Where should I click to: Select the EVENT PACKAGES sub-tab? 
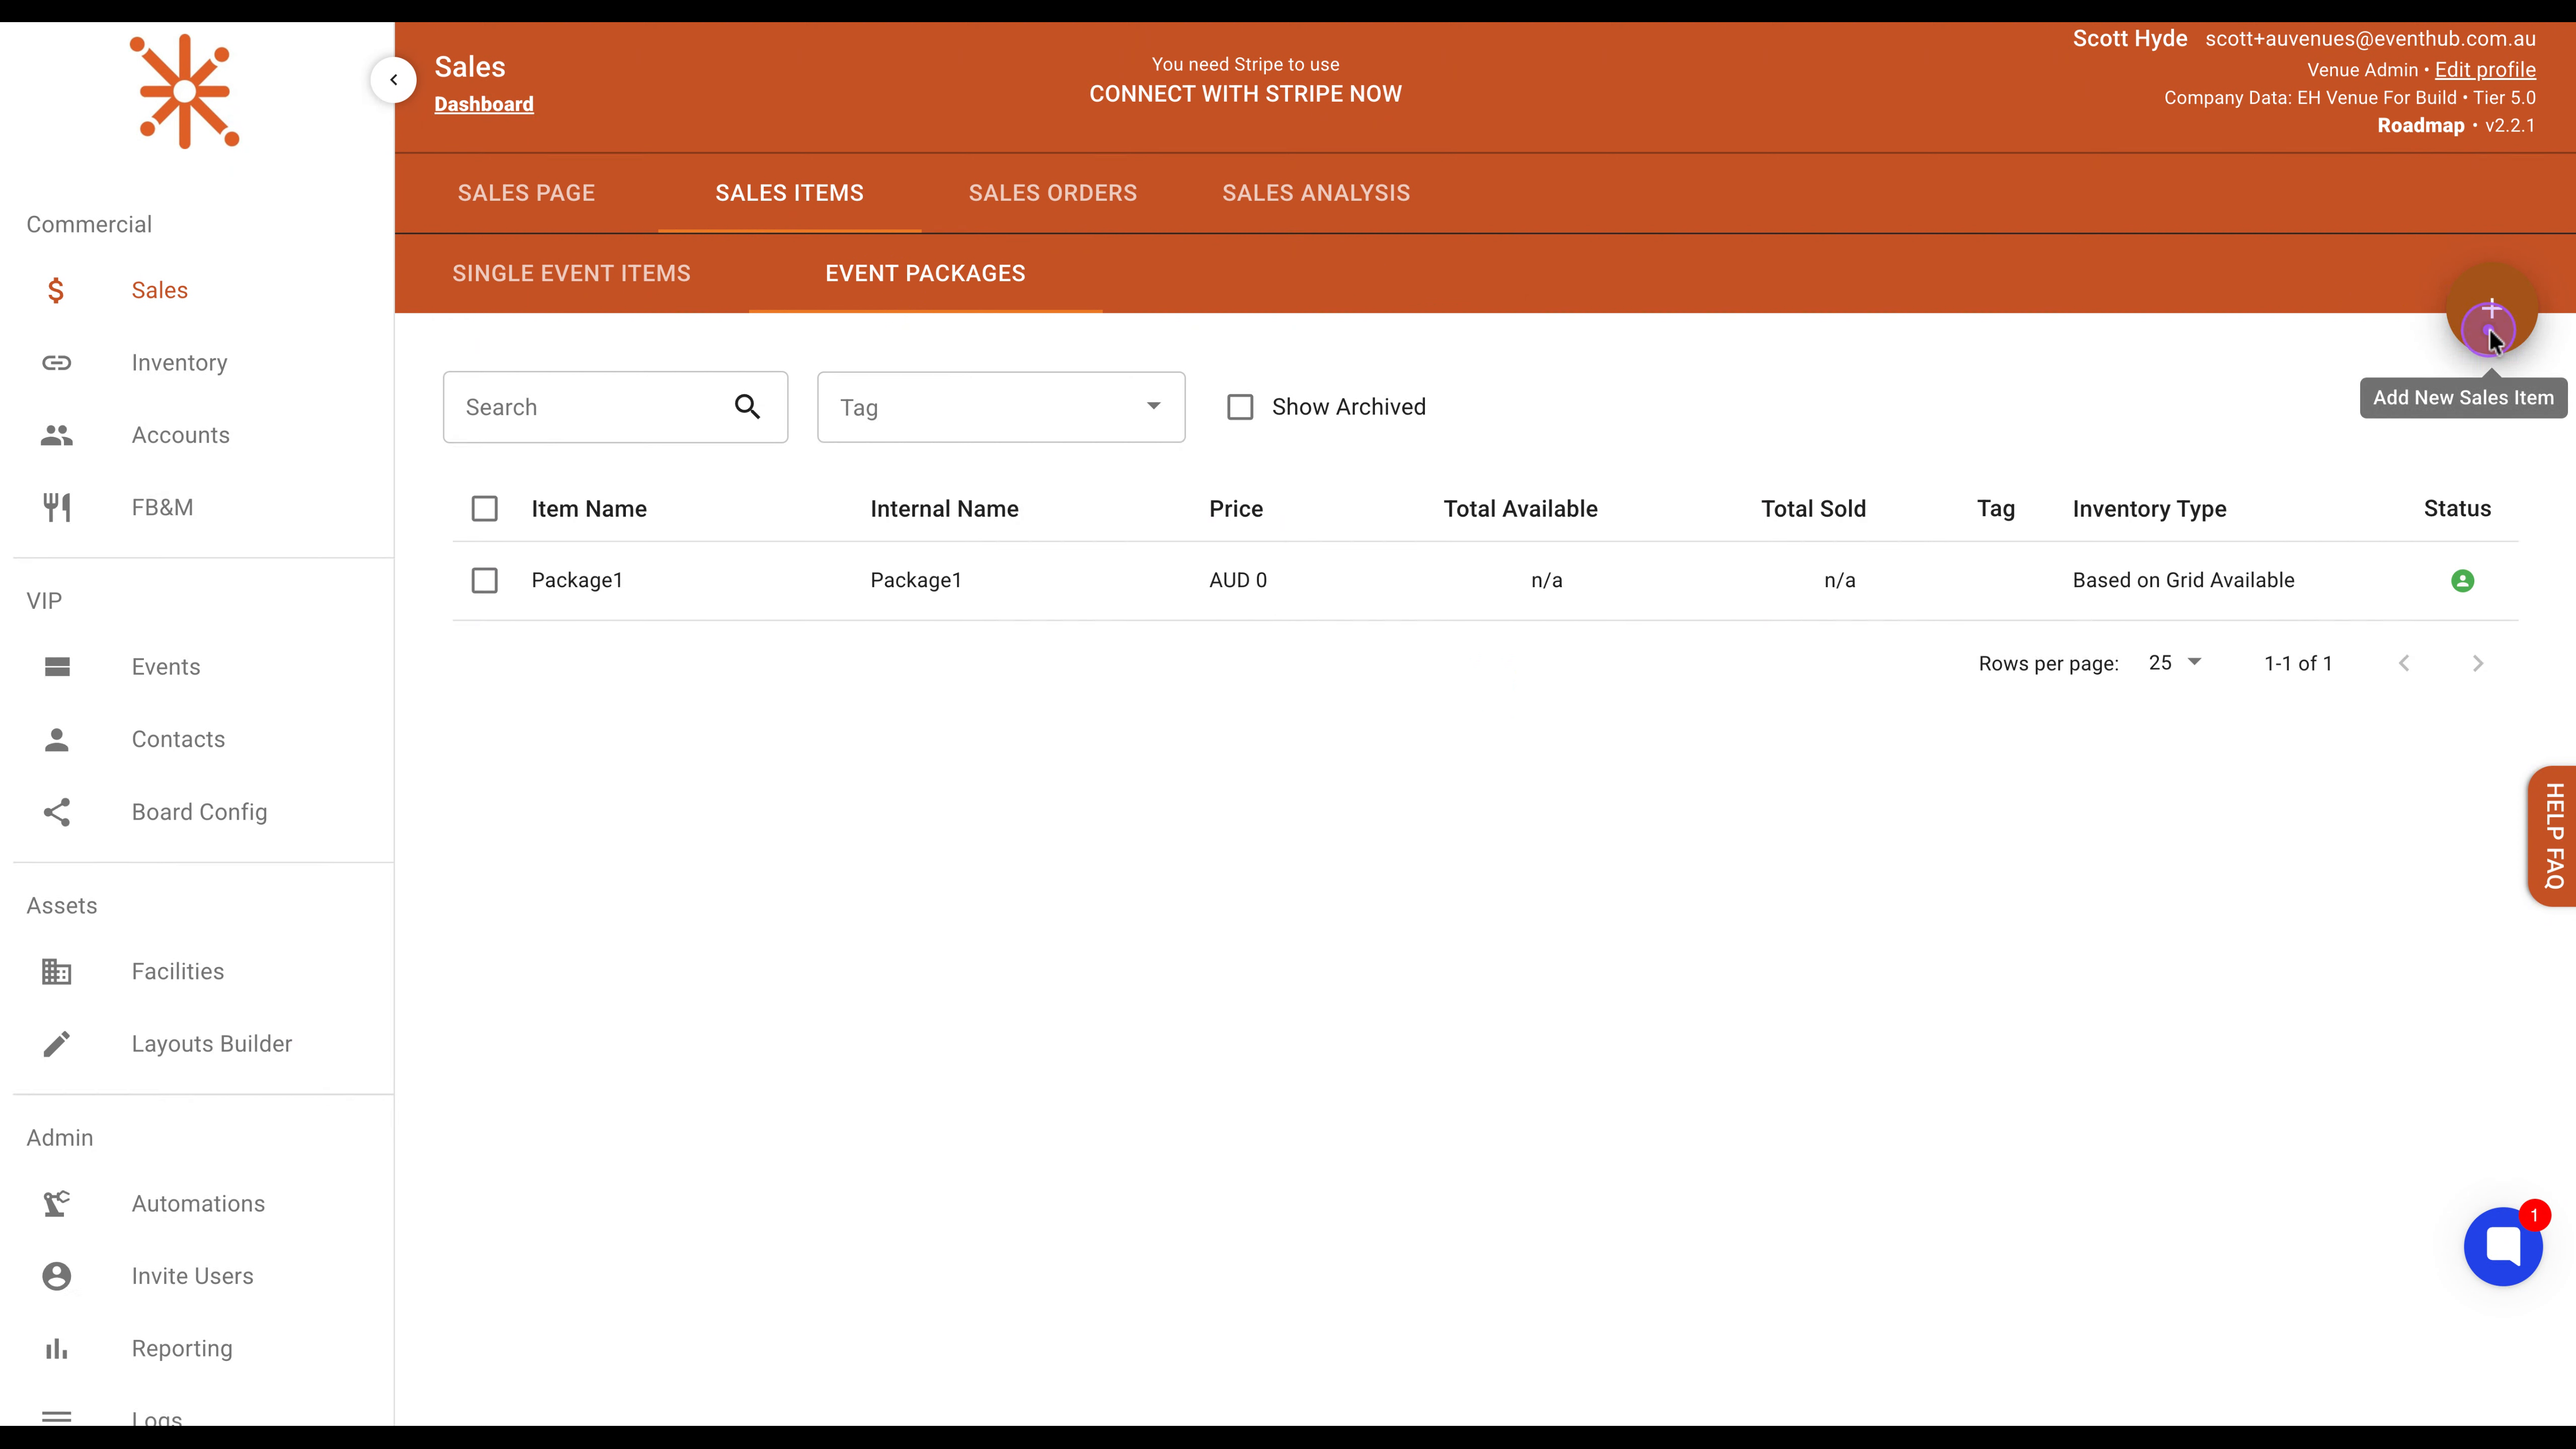click(925, 274)
